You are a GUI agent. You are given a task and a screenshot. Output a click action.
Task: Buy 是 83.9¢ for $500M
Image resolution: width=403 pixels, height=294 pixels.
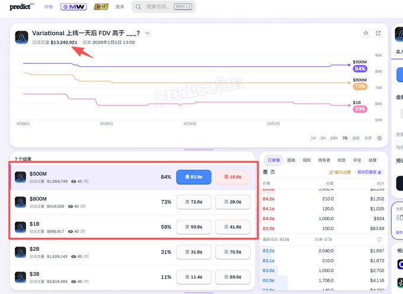pos(194,177)
